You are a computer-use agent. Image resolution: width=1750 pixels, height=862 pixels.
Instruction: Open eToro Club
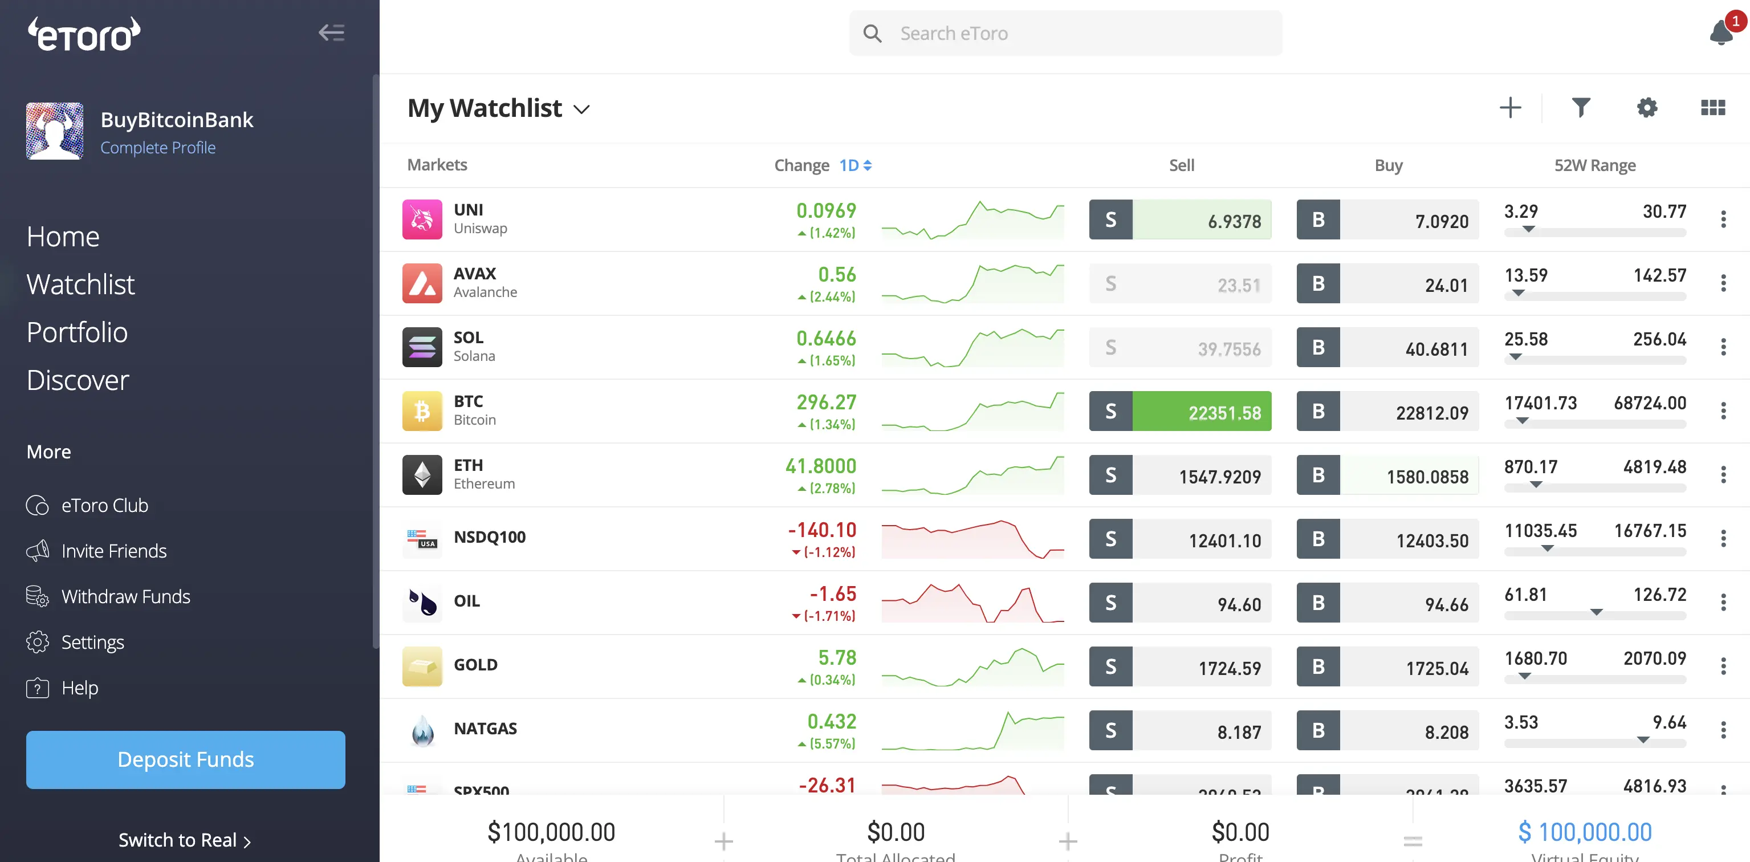pos(87,505)
